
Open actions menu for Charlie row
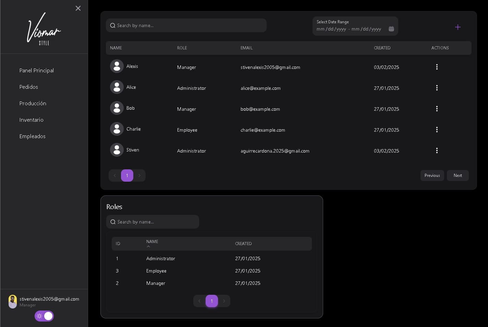click(x=437, y=130)
